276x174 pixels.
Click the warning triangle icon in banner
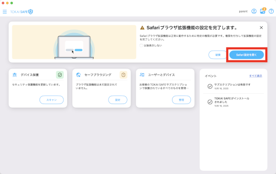click(142, 28)
